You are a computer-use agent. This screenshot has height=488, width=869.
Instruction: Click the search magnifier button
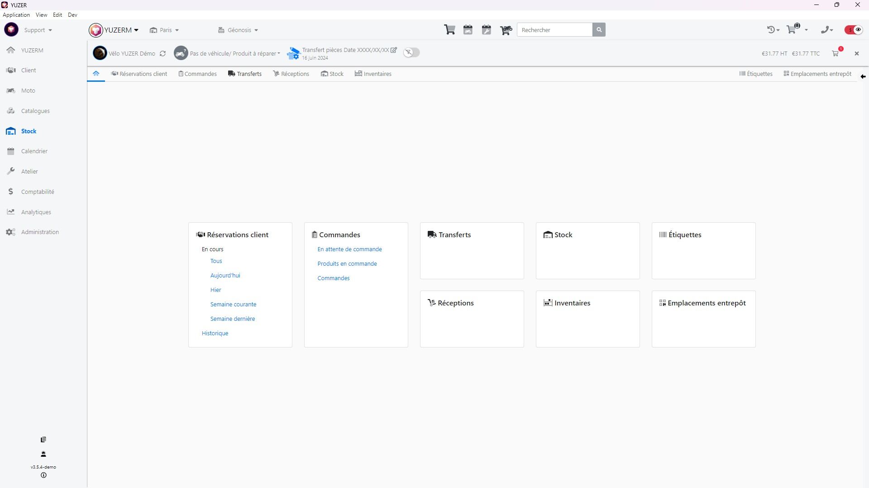tap(599, 30)
